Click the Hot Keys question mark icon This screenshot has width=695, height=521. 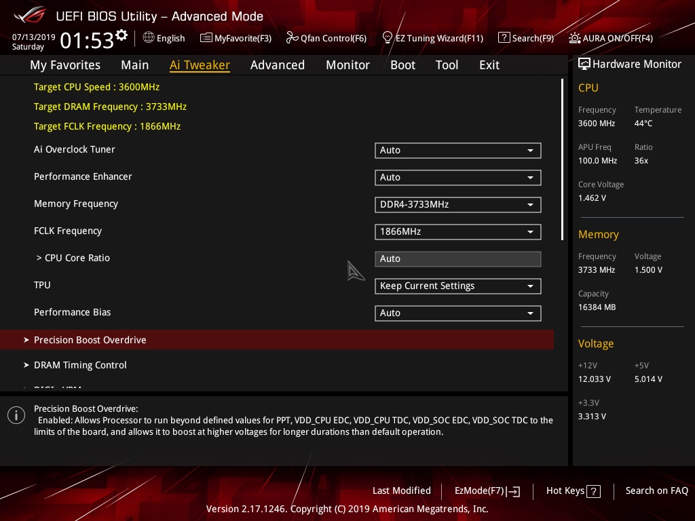click(x=593, y=491)
